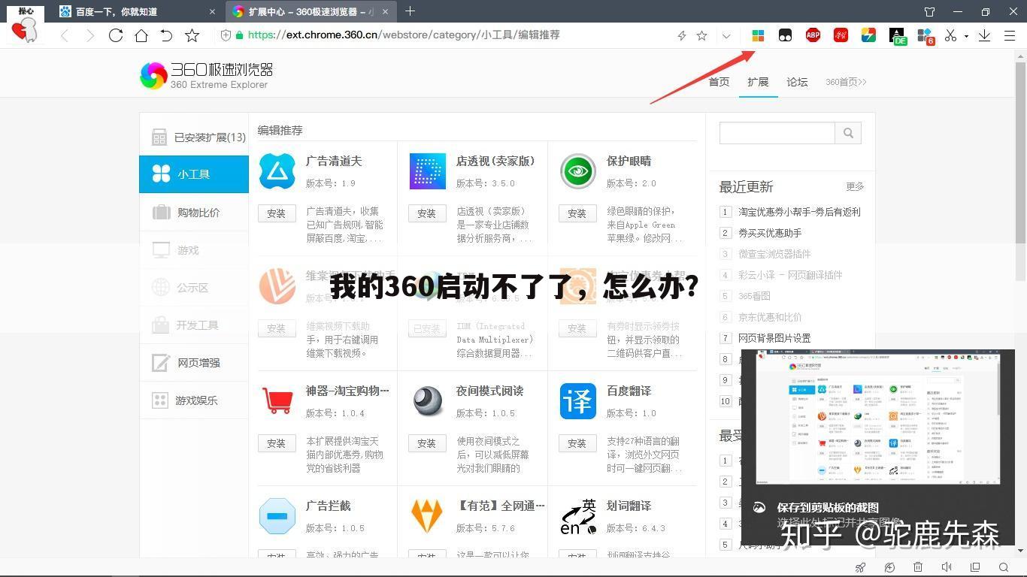Close the 百度一下 tab
Image resolution: width=1027 pixels, height=577 pixels.
pyautogui.click(x=212, y=12)
